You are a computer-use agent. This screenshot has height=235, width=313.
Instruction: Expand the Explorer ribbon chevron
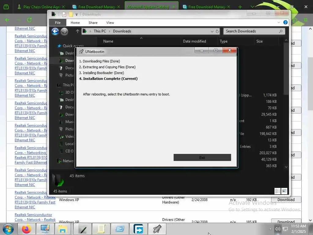tap(279, 22)
